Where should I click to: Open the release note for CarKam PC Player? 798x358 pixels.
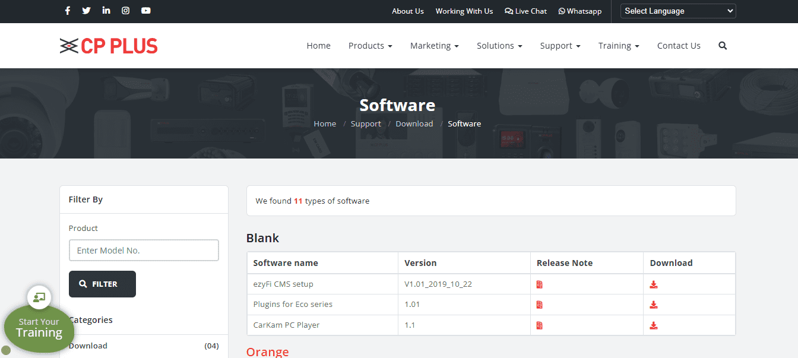pyautogui.click(x=539, y=325)
